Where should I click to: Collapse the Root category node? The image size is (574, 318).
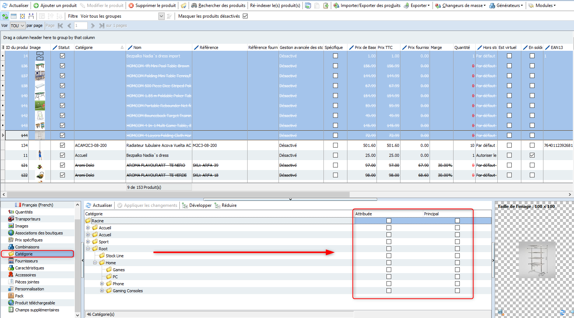click(x=88, y=249)
